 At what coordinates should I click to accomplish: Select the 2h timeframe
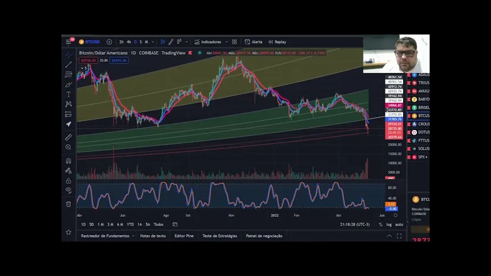click(x=121, y=42)
